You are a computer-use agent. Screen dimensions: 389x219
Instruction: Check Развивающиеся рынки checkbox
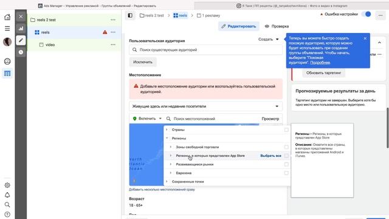click(286, 164)
